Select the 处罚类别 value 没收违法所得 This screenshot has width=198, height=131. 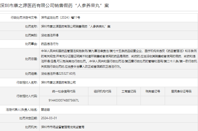click(50, 35)
